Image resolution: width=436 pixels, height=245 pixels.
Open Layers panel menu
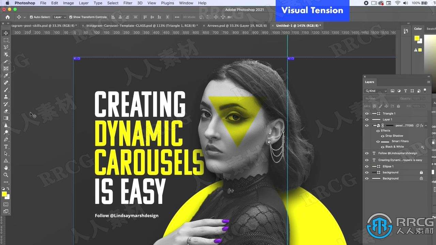click(x=429, y=82)
